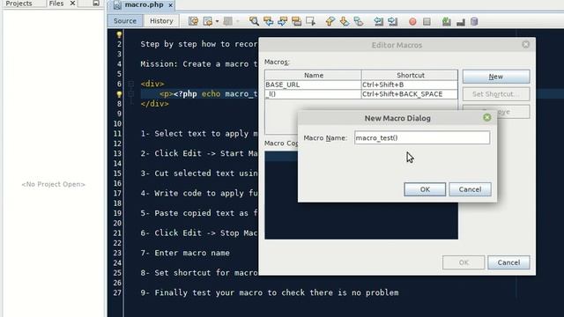
Task: Click the disabled OK in Editor Macros
Action: coord(464,262)
